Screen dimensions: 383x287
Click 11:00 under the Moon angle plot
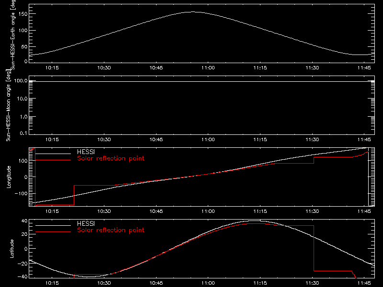[208, 140]
